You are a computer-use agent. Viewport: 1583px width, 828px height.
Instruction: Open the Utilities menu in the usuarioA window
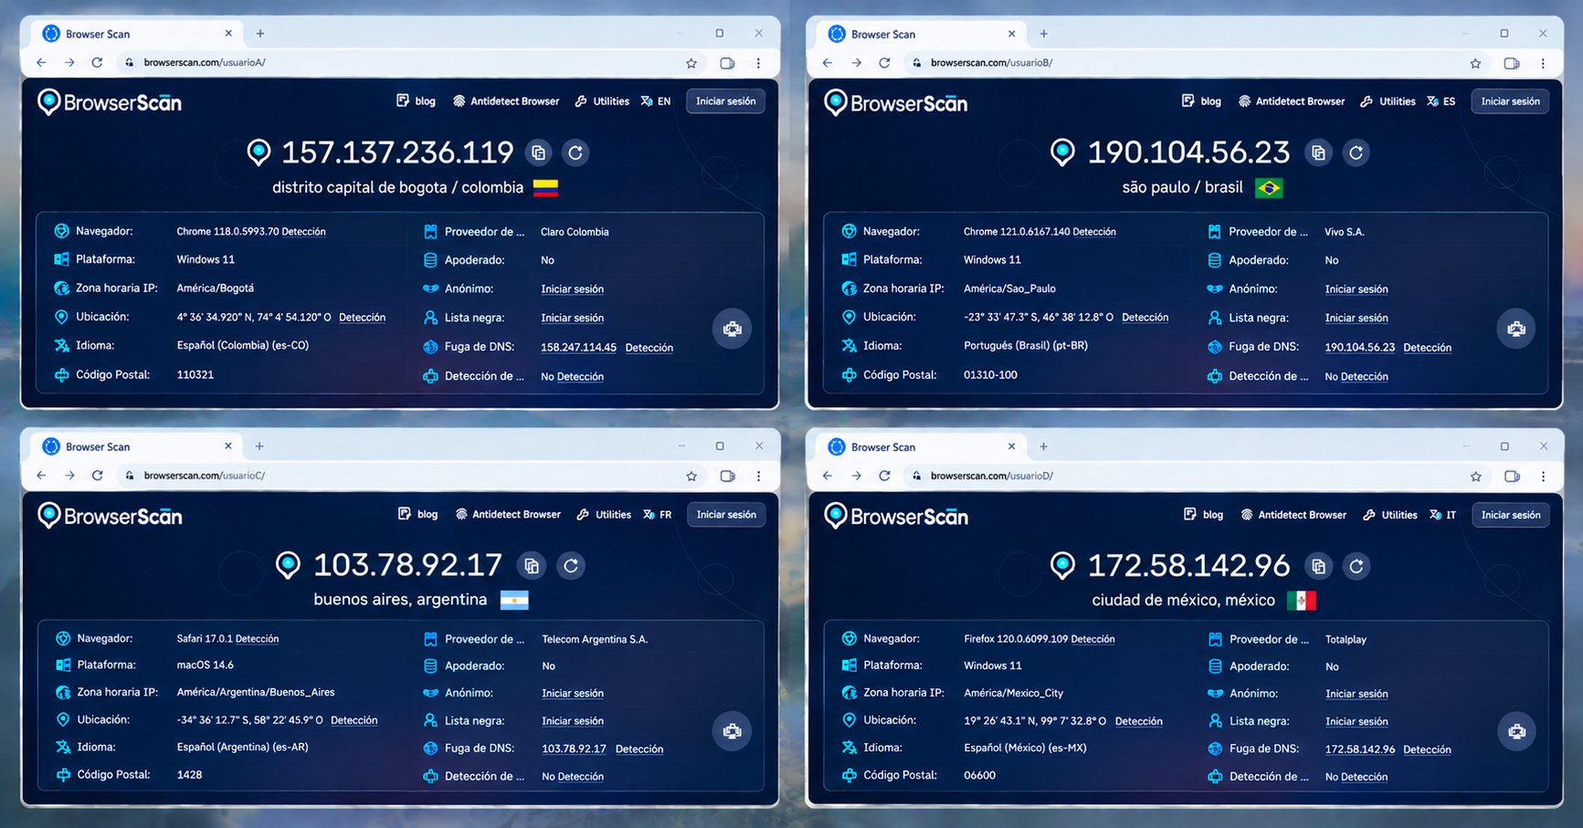602,101
